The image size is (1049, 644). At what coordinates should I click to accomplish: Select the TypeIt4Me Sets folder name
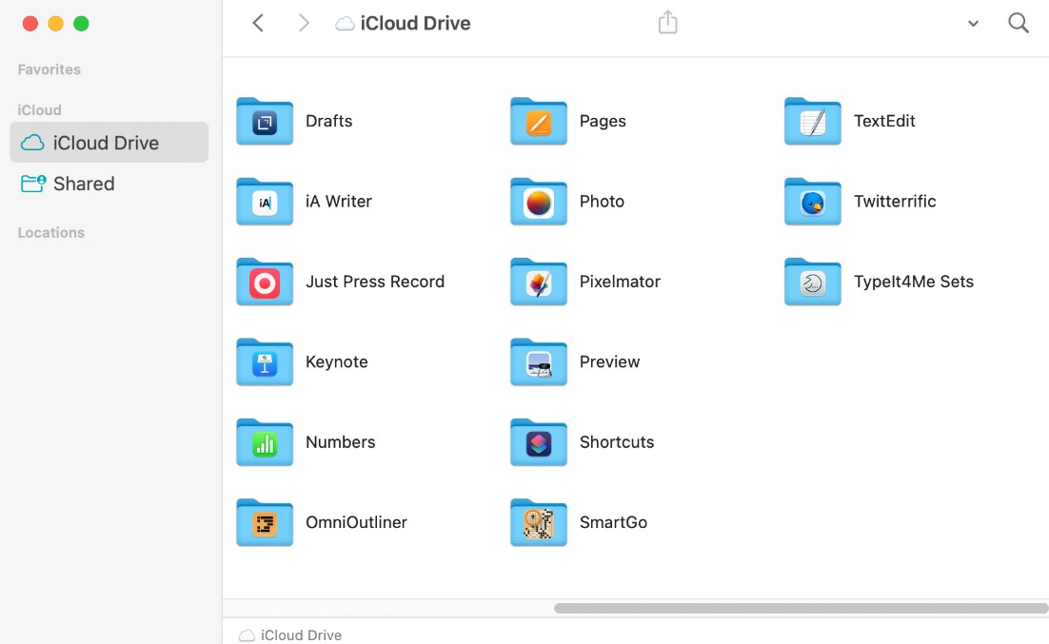913,282
